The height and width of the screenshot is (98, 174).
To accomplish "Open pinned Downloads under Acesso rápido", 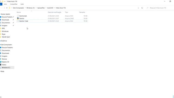I will click(x=5, y=20).
